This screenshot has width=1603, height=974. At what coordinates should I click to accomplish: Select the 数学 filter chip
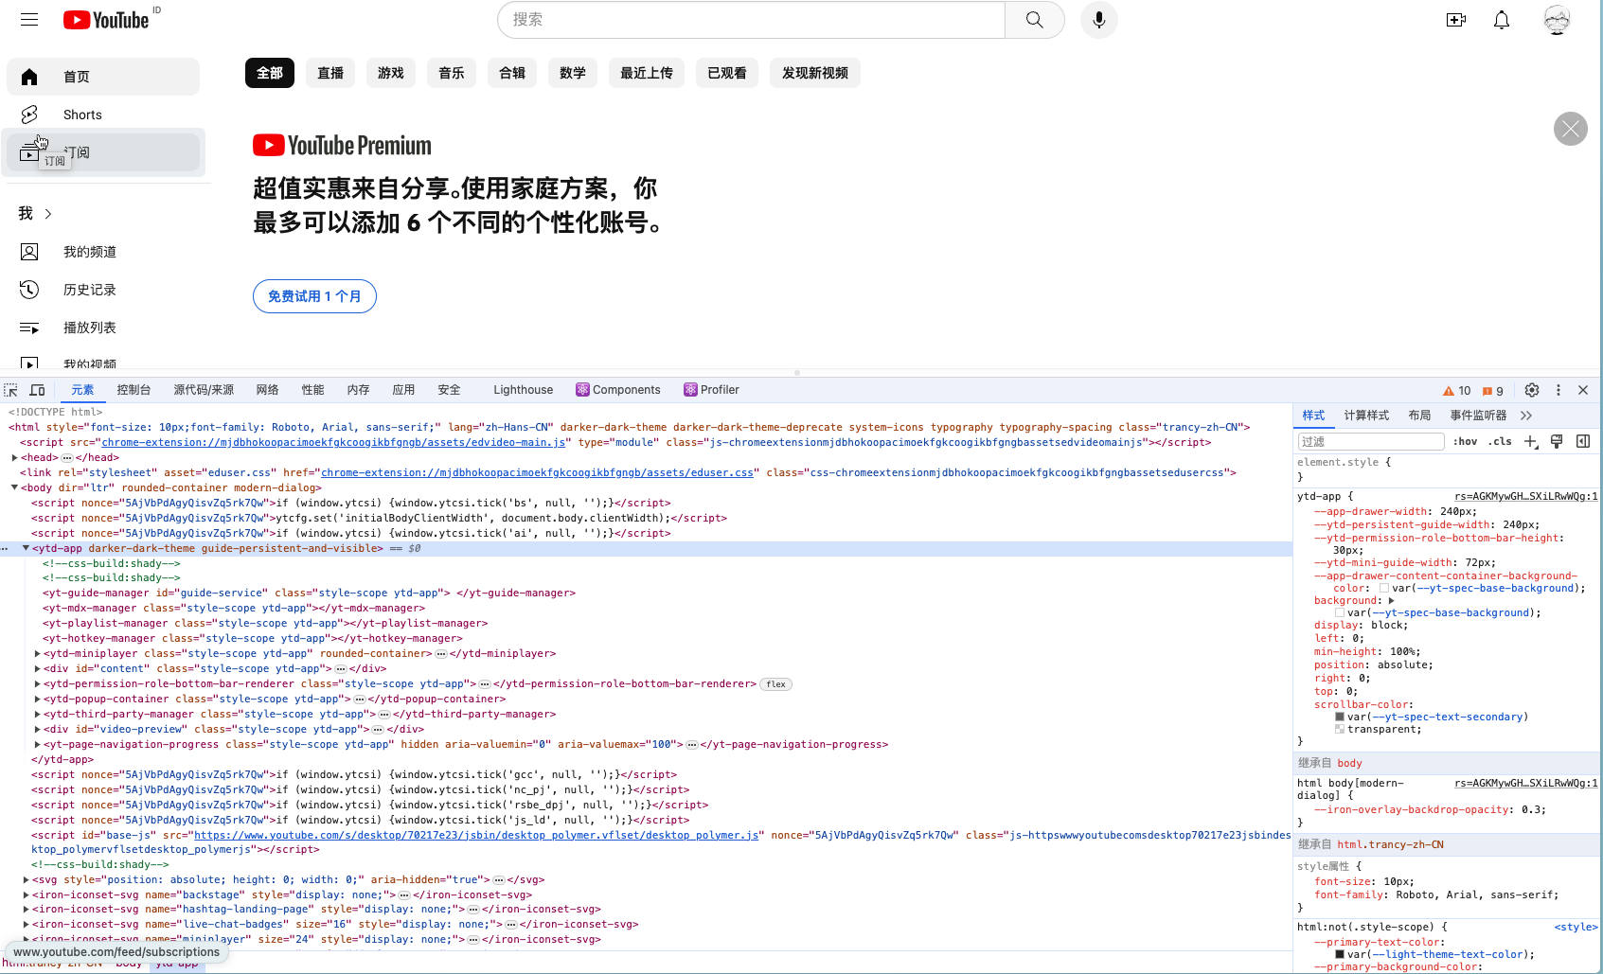pos(573,73)
